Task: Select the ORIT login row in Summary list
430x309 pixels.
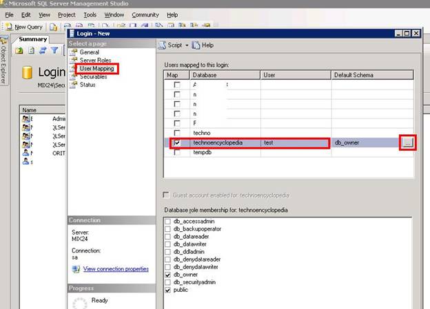Action: (43, 153)
